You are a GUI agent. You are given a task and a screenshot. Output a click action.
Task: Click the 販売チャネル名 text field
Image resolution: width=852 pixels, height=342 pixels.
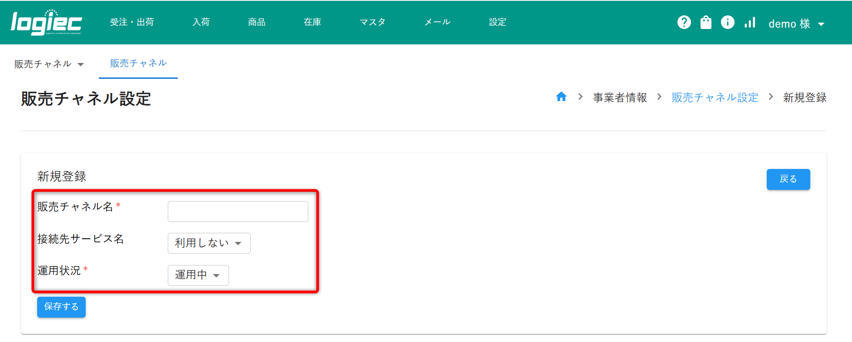pyautogui.click(x=238, y=212)
